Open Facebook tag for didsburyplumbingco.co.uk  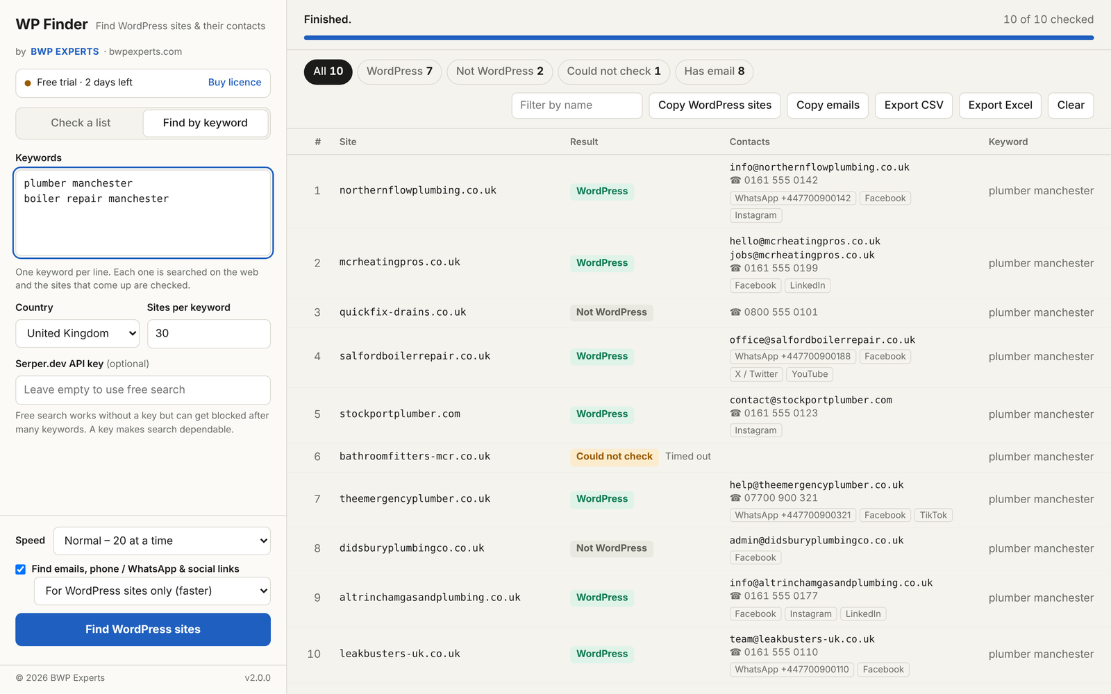point(755,558)
